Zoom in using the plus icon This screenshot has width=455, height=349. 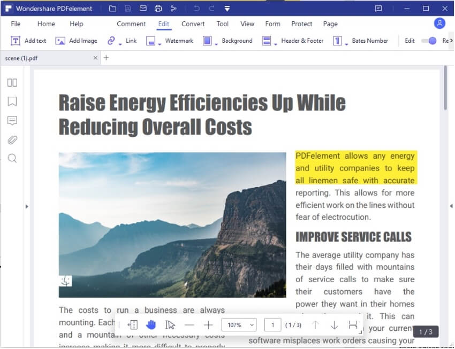pyautogui.click(x=208, y=324)
